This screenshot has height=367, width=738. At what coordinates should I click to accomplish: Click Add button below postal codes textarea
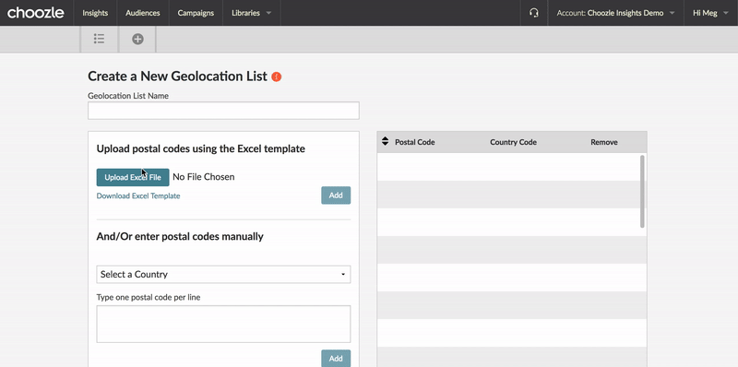tap(336, 358)
